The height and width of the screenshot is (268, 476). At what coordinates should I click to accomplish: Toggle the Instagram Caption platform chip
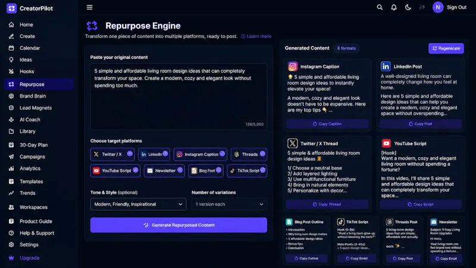coord(201,154)
